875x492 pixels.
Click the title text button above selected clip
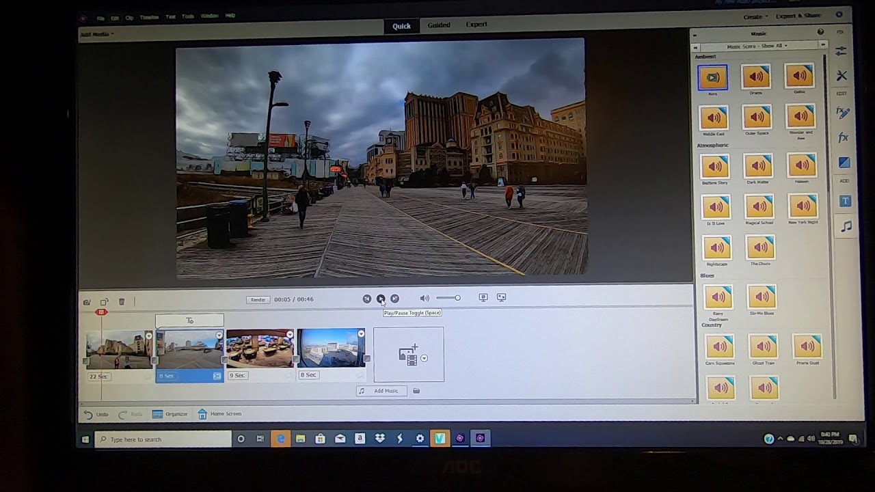[x=189, y=320]
